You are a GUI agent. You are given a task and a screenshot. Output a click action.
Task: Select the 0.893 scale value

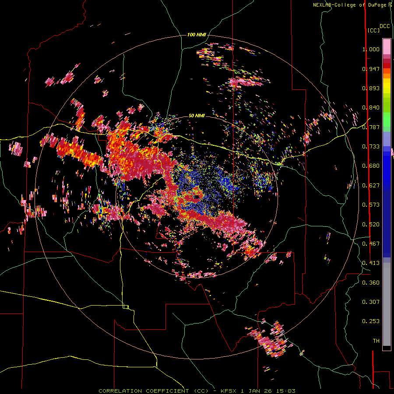pyautogui.click(x=371, y=88)
